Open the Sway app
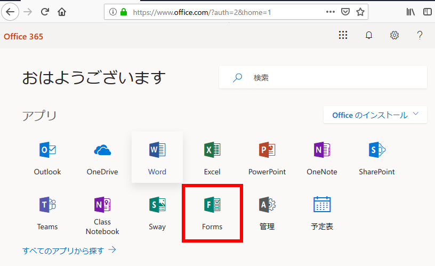 (157, 213)
